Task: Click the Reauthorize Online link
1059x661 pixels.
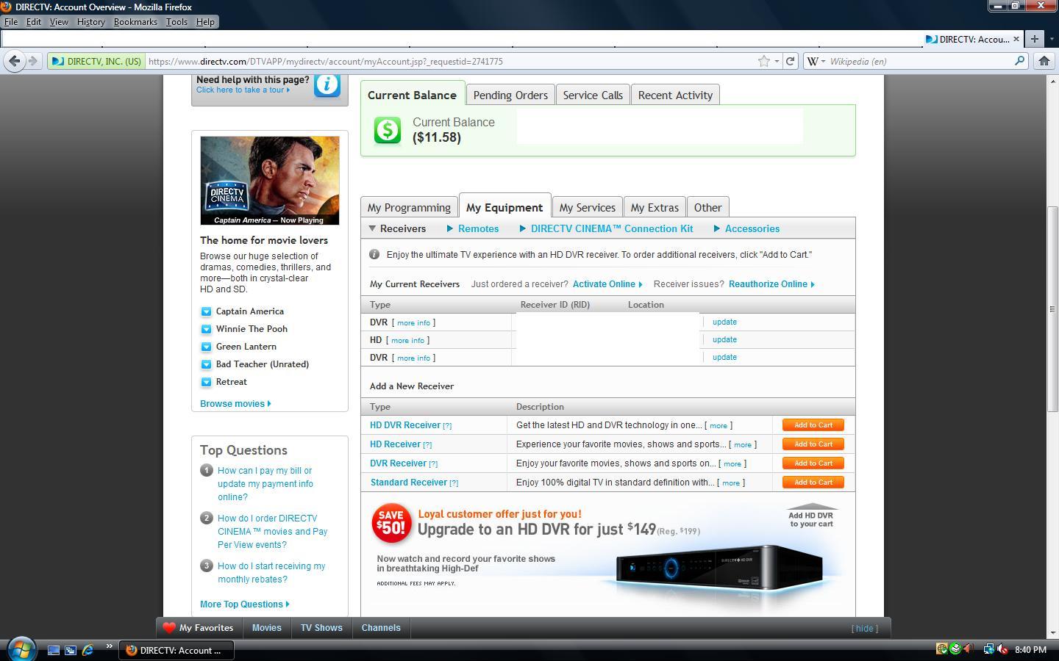Action: 771,284
